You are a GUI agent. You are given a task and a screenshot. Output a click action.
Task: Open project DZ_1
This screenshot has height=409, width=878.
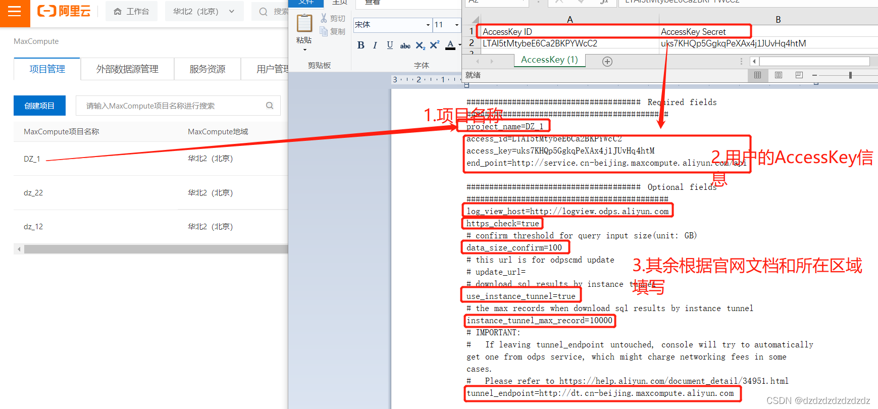pyautogui.click(x=32, y=159)
